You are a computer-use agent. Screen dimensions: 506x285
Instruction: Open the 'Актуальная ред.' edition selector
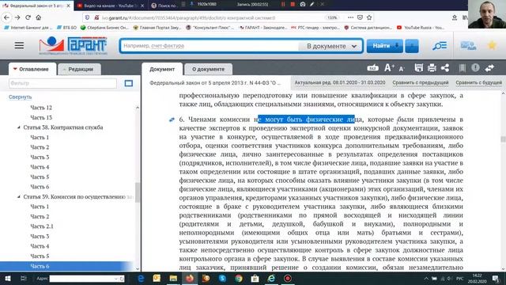pyautogui.click(x=340, y=82)
